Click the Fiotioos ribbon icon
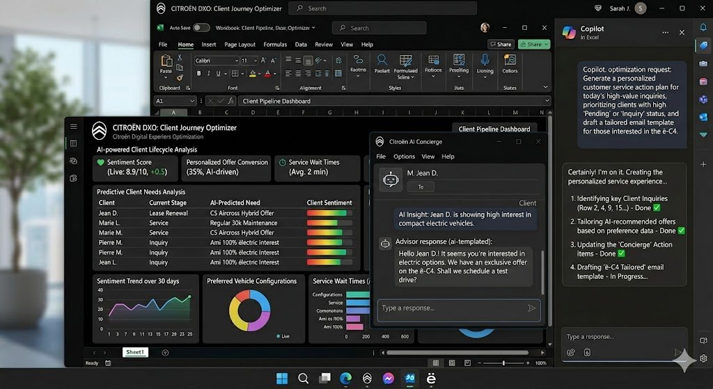The image size is (713, 389). (x=433, y=60)
